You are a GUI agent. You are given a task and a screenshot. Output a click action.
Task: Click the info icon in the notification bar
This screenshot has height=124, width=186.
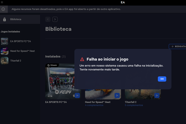pyautogui.click(x=3, y=9)
